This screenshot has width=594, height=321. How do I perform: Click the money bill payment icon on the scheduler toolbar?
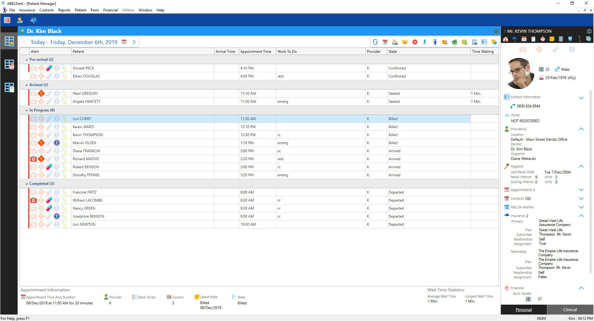455,42
